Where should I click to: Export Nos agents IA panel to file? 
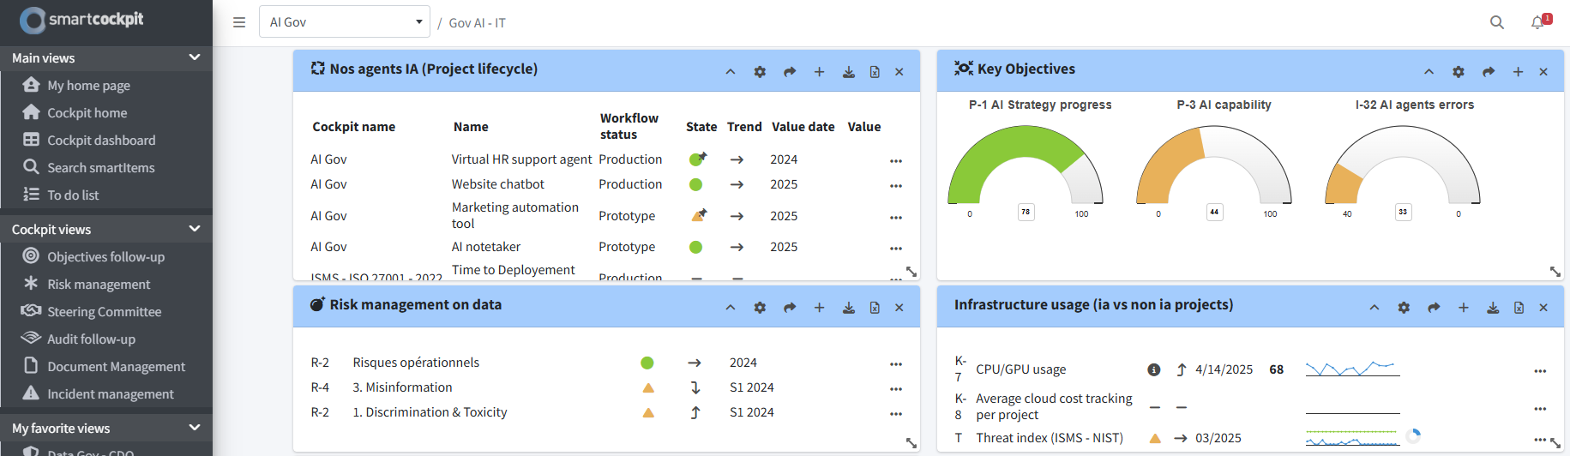tap(875, 72)
